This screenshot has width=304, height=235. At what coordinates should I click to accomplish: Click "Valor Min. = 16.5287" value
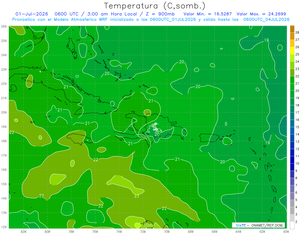(x=207, y=14)
